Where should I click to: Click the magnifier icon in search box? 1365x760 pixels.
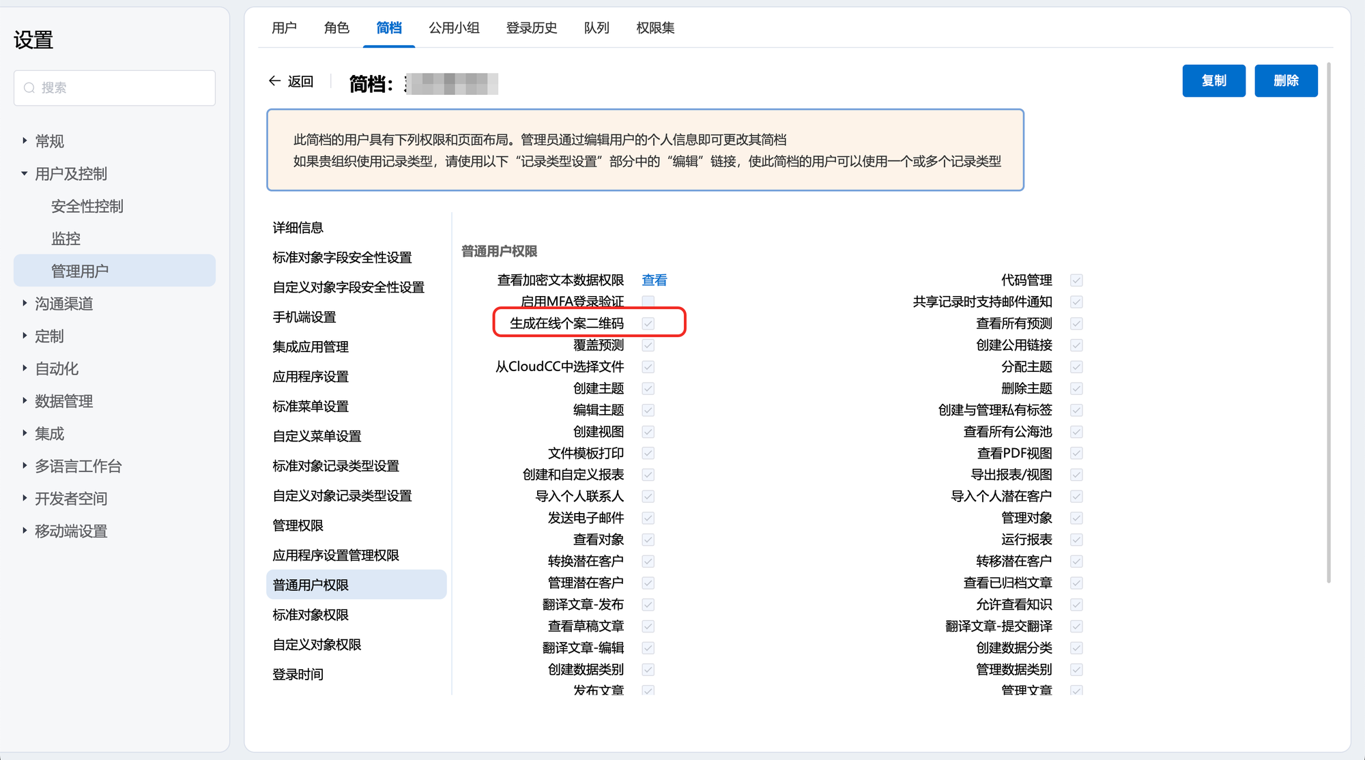(x=29, y=88)
